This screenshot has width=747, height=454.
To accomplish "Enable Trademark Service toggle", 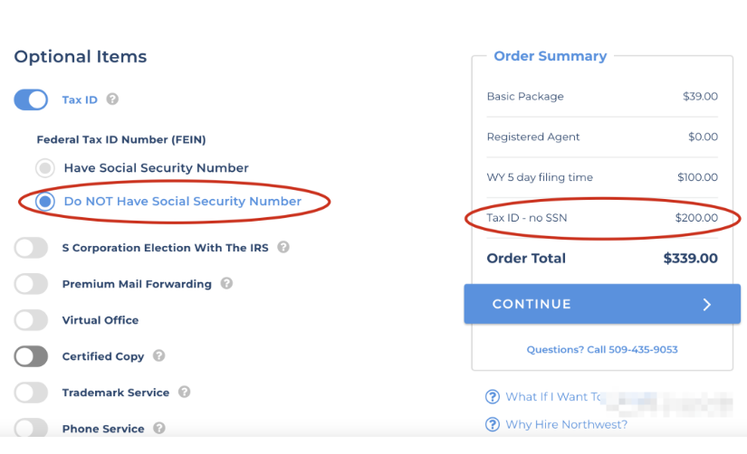I will (x=31, y=392).
